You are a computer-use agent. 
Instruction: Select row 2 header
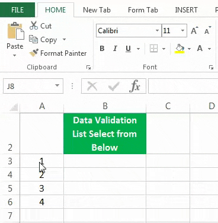point(10,133)
